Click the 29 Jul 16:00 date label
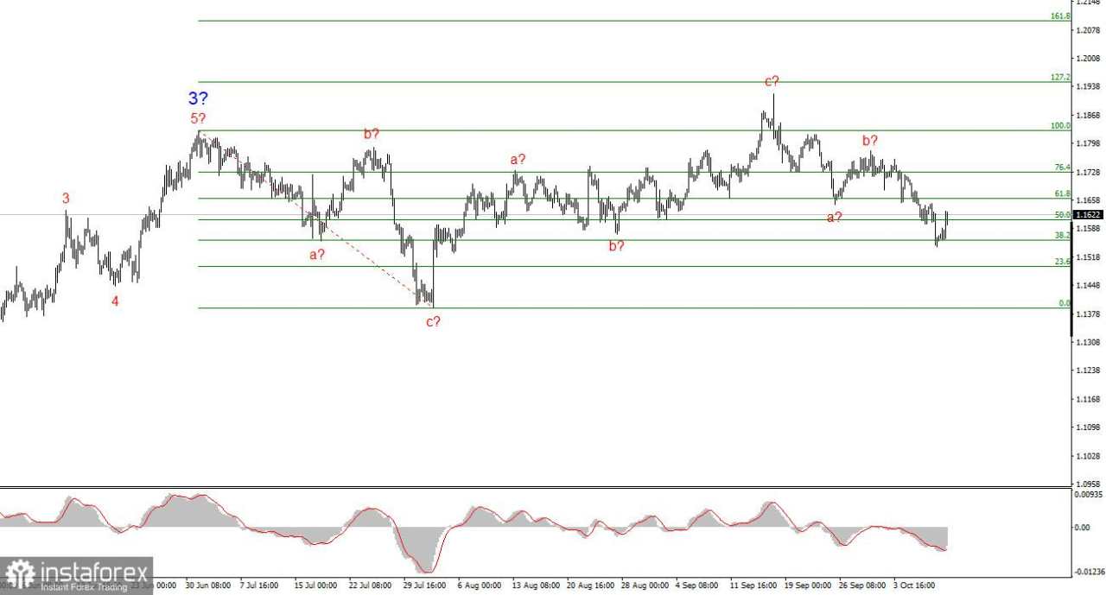Viewport: 1106px width, 595px height. pos(424,585)
